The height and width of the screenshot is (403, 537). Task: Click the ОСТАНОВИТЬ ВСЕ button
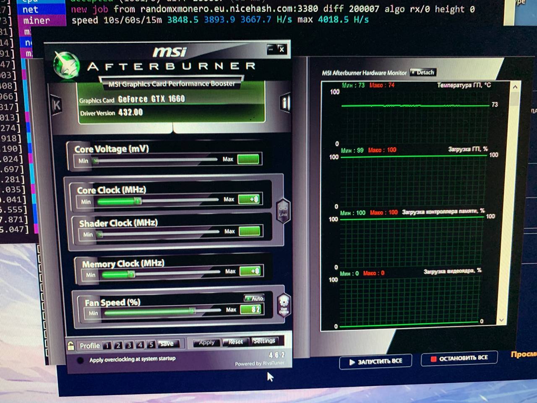tap(459, 358)
